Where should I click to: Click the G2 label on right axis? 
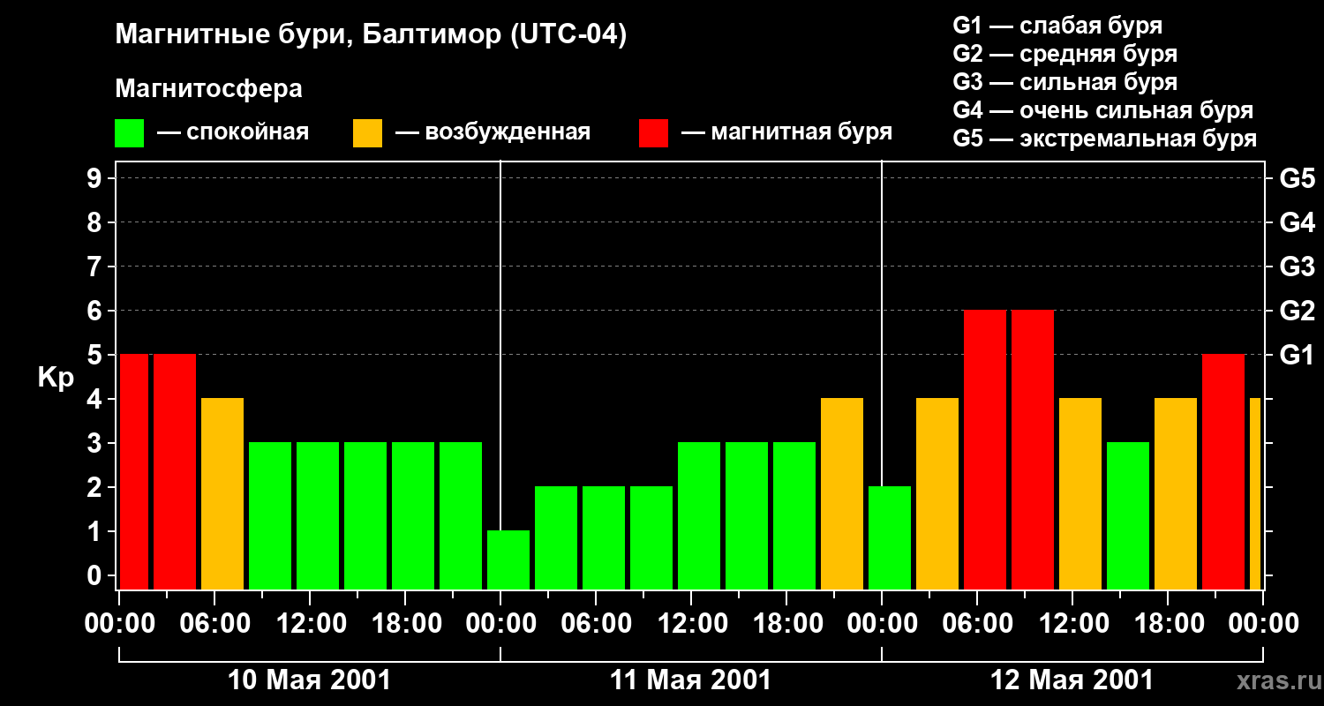tap(1297, 311)
